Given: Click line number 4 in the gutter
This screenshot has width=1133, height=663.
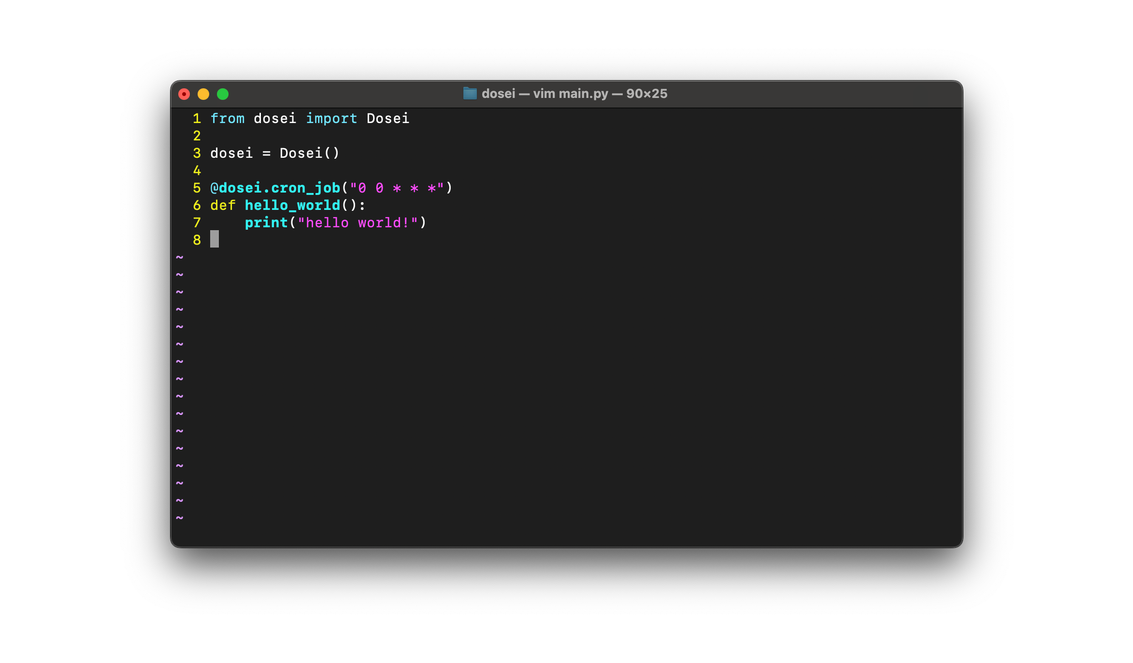Looking at the screenshot, I should pos(197,171).
